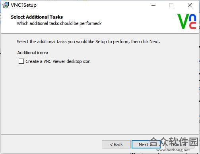The image size is (200, 154).
Task: Click the empty title bar area beside the title
Action: click(x=93, y=5)
